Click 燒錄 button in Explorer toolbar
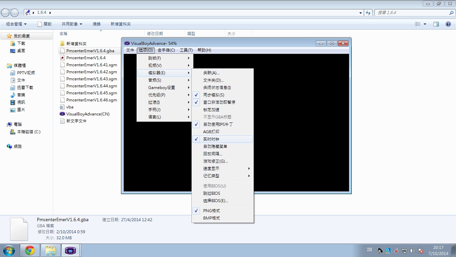The height and width of the screenshot is (257, 456). tap(97, 24)
